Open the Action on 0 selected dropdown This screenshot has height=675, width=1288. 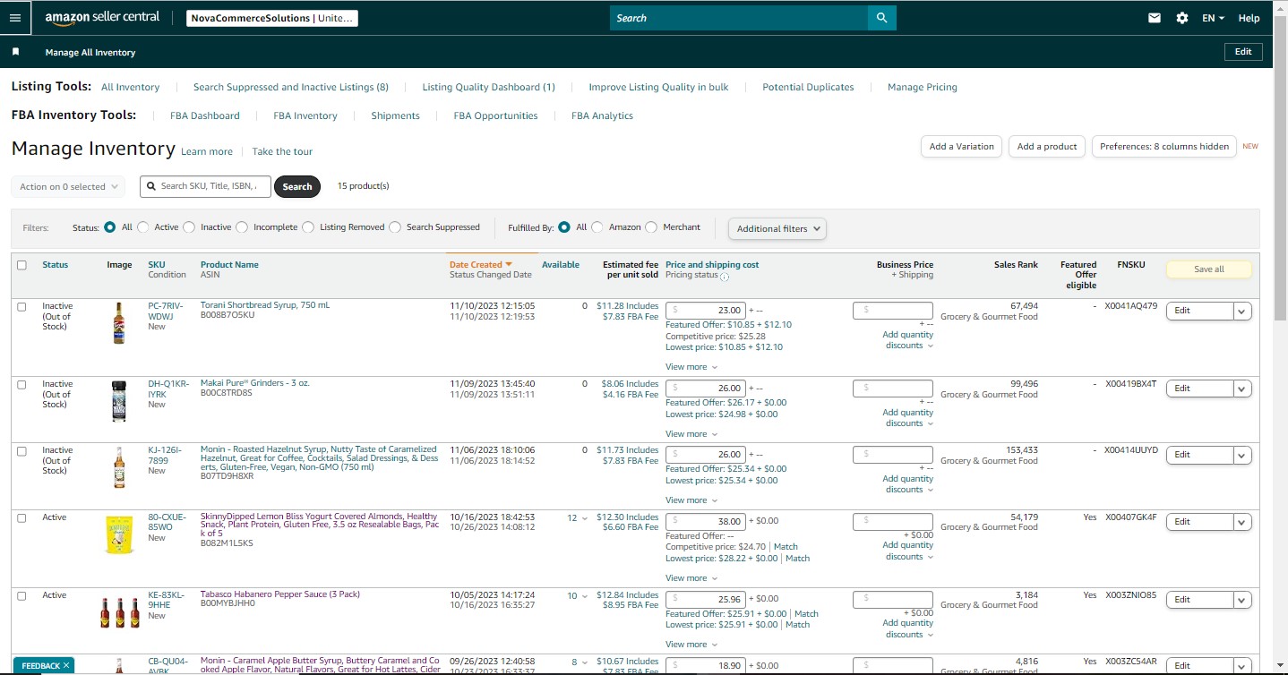(x=70, y=186)
